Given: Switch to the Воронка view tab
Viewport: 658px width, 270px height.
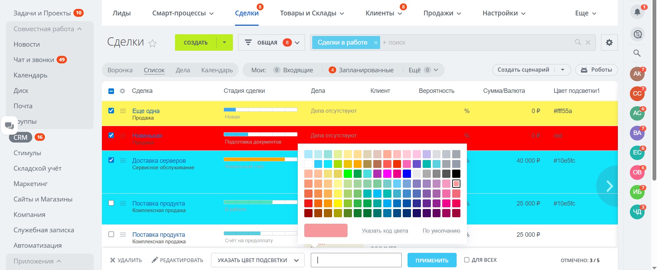Looking at the screenshot, I should [120, 70].
